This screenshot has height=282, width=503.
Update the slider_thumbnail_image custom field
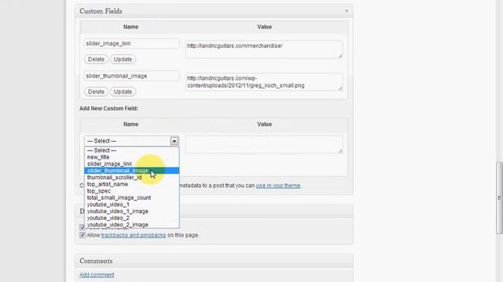click(123, 92)
